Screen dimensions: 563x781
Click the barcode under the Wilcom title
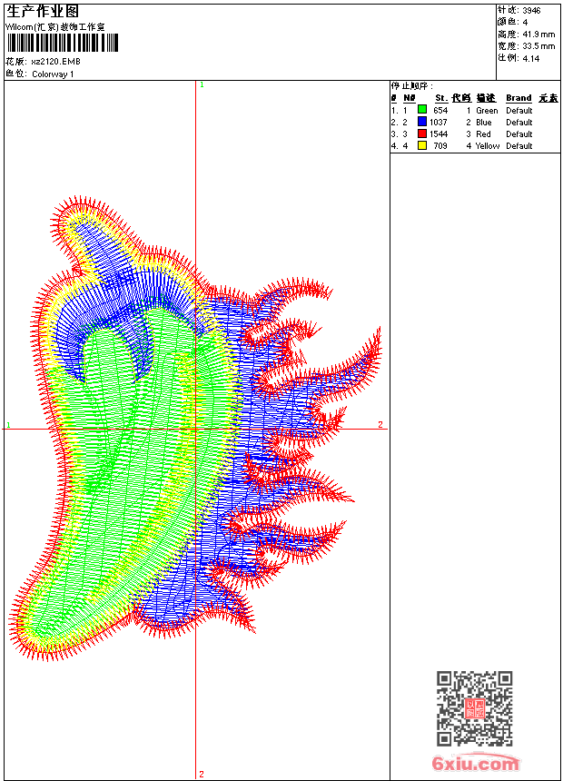63,44
